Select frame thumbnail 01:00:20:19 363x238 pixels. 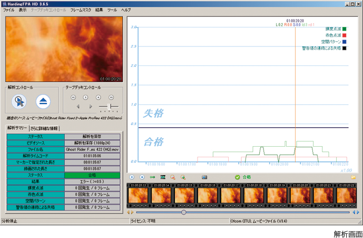(277, 196)
